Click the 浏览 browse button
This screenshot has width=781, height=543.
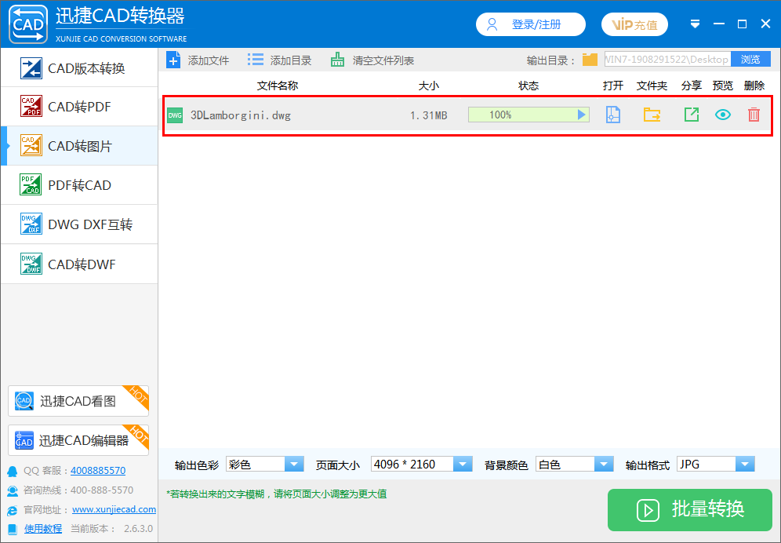[x=750, y=60]
